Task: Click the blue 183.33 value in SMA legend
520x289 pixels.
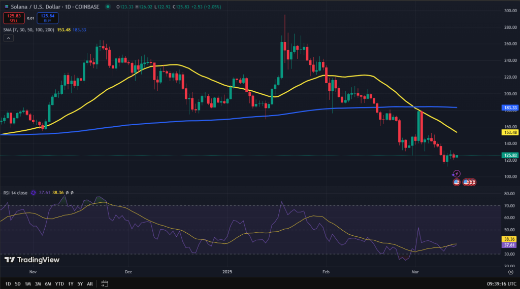Action: pos(79,30)
